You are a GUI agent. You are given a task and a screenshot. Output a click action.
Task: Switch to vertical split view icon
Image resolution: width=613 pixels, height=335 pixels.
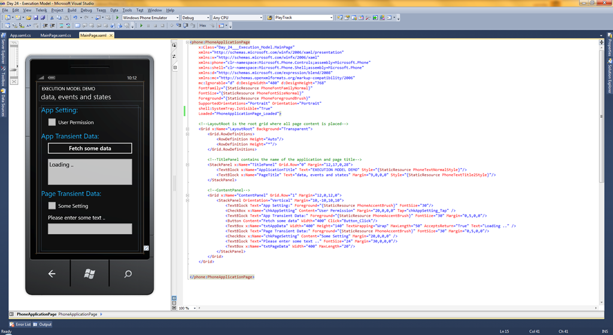[174, 297]
